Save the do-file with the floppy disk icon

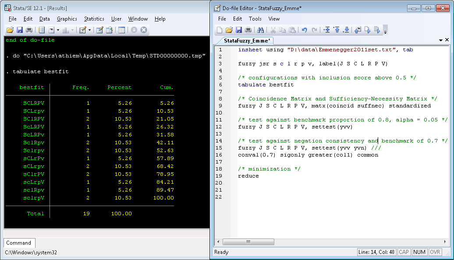(x=239, y=30)
